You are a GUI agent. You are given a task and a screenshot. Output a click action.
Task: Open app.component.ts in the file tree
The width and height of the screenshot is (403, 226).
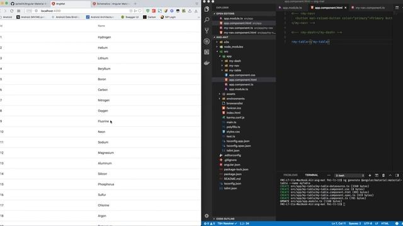coord(241,85)
